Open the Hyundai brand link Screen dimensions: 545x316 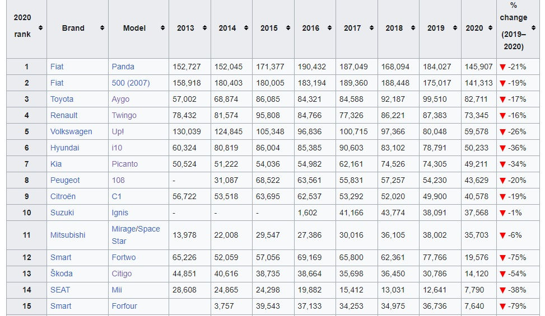tap(64, 148)
